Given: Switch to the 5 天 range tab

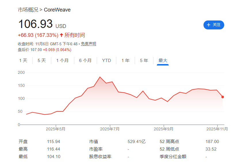Looking at the screenshot, I should coord(42,61).
